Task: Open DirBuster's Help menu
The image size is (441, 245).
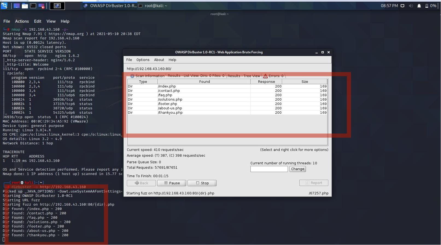Action: click(x=173, y=60)
